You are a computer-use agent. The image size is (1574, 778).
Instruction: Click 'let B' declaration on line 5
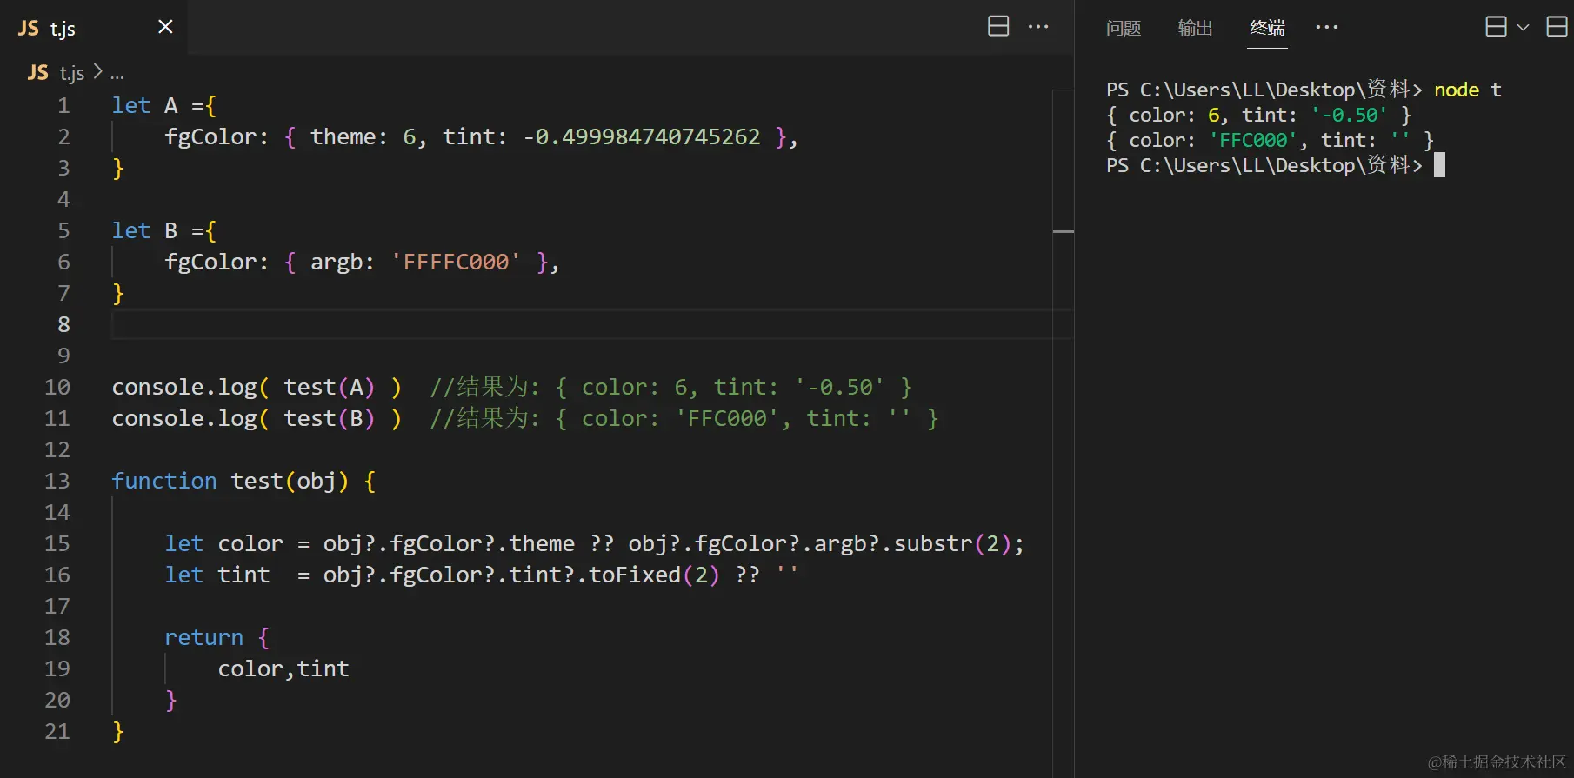coord(144,230)
